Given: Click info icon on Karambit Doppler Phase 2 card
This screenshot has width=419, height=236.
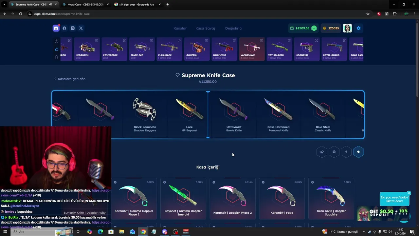Looking at the screenshot, I should pos(214,182).
